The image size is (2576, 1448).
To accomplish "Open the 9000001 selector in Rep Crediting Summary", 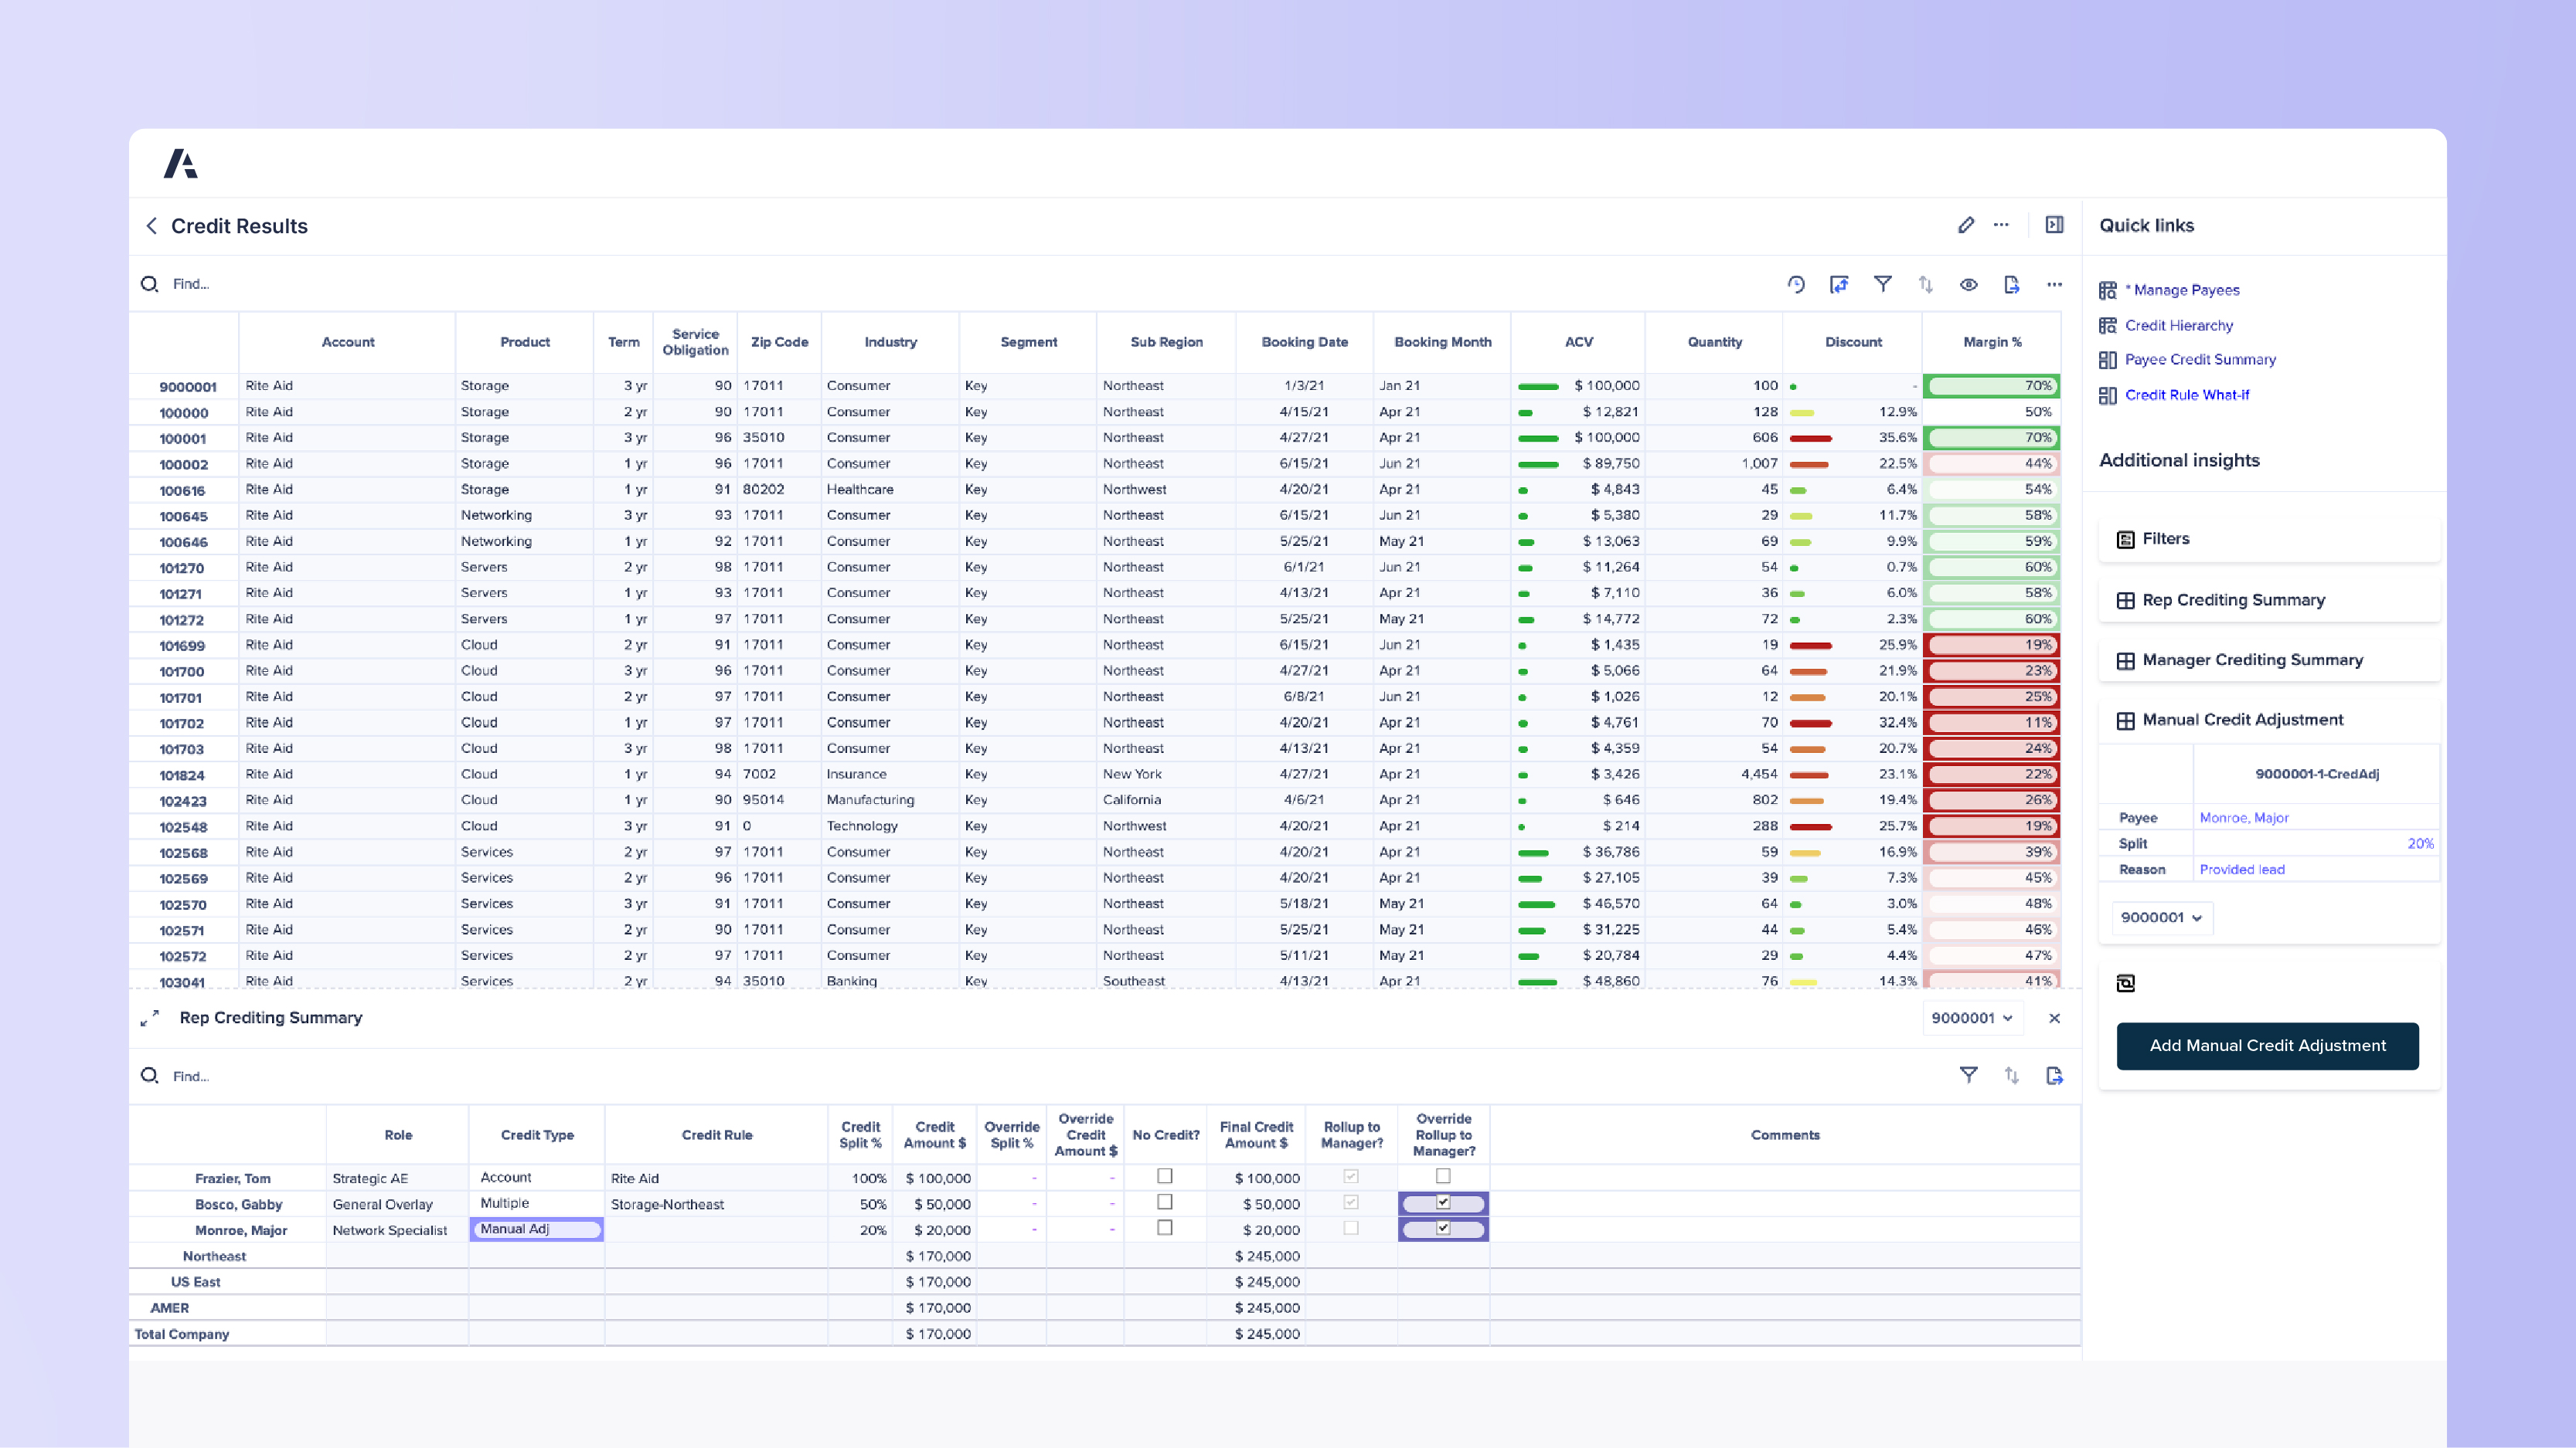I will 1971,1019.
